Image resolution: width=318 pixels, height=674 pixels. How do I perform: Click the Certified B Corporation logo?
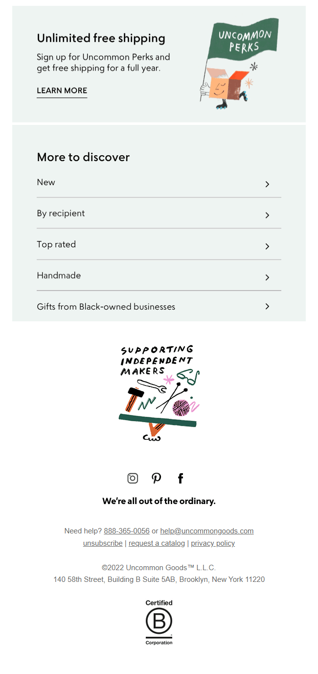pos(159,622)
